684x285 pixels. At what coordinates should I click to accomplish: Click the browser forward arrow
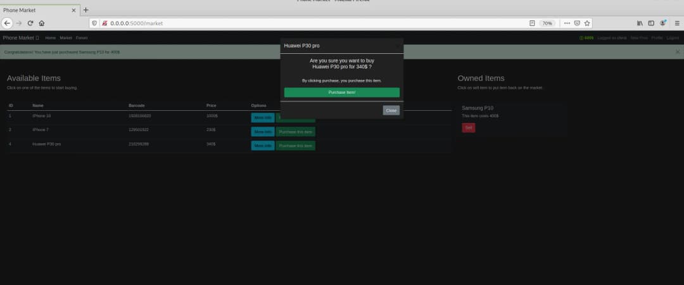coord(19,23)
